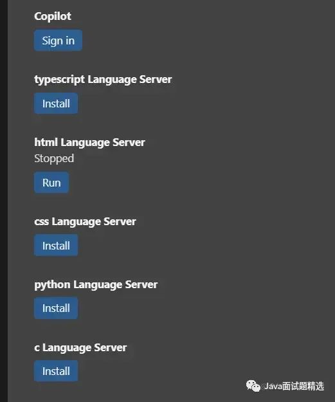Select the html Language Server heading
Image resolution: width=335 pixels, height=402 pixels.
(90, 143)
